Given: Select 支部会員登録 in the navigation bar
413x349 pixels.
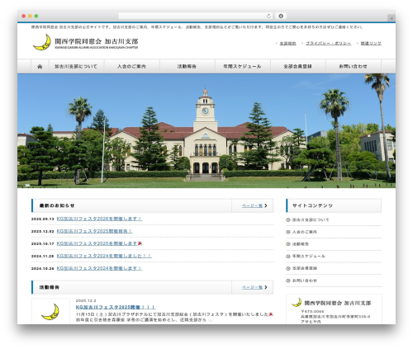Looking at the screenshot, I should coord(298,66).
